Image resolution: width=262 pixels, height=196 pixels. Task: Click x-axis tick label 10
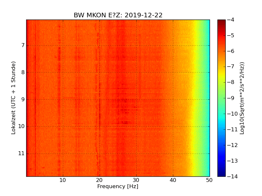pyautogui.click(x=63, y=180)
